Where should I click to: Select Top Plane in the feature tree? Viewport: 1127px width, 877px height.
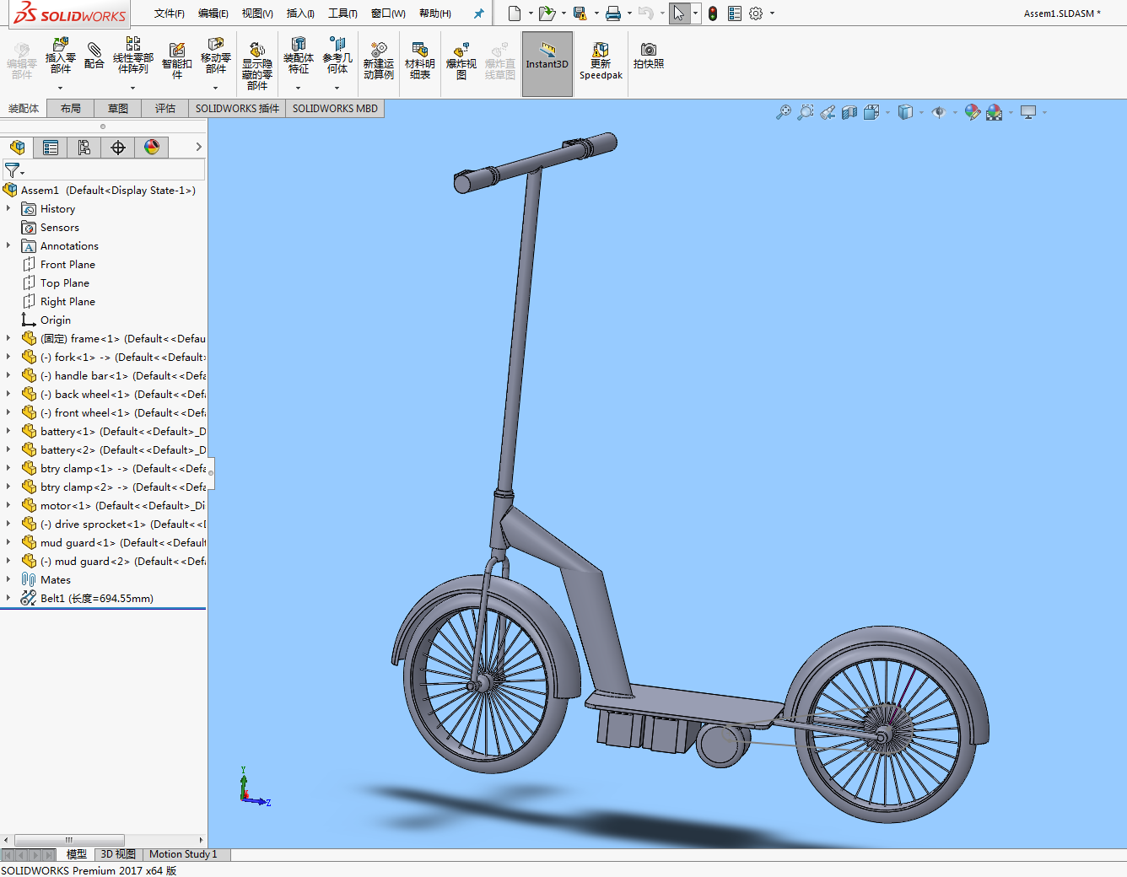tap(64, 283)
